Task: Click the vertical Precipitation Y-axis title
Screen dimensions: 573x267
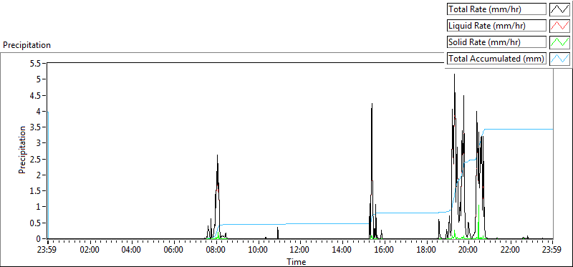Action: pos(22,150)
